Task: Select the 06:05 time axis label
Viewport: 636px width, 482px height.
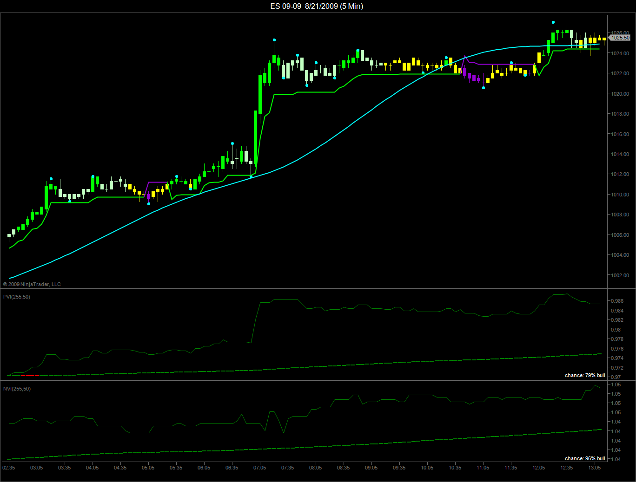Action: click(x=204, y=468)
